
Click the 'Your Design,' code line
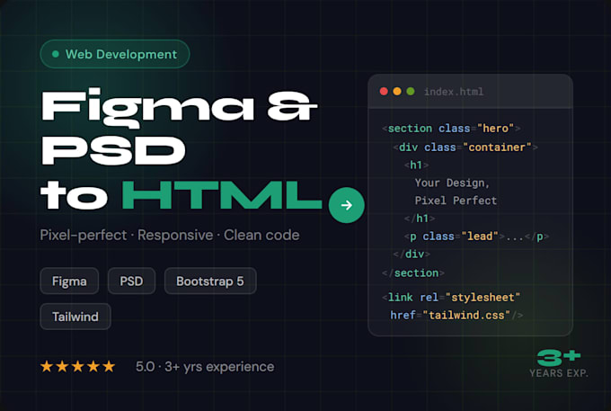click(x=452, y=183)
